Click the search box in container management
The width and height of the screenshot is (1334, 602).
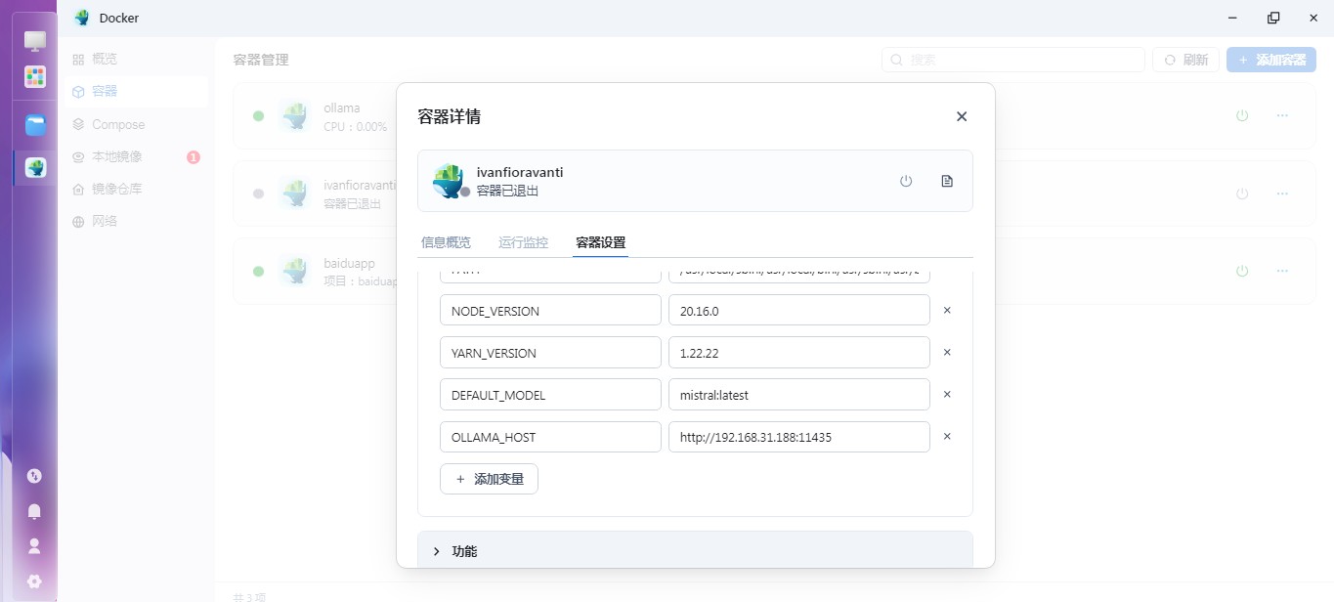click(x=1012, y=60)
